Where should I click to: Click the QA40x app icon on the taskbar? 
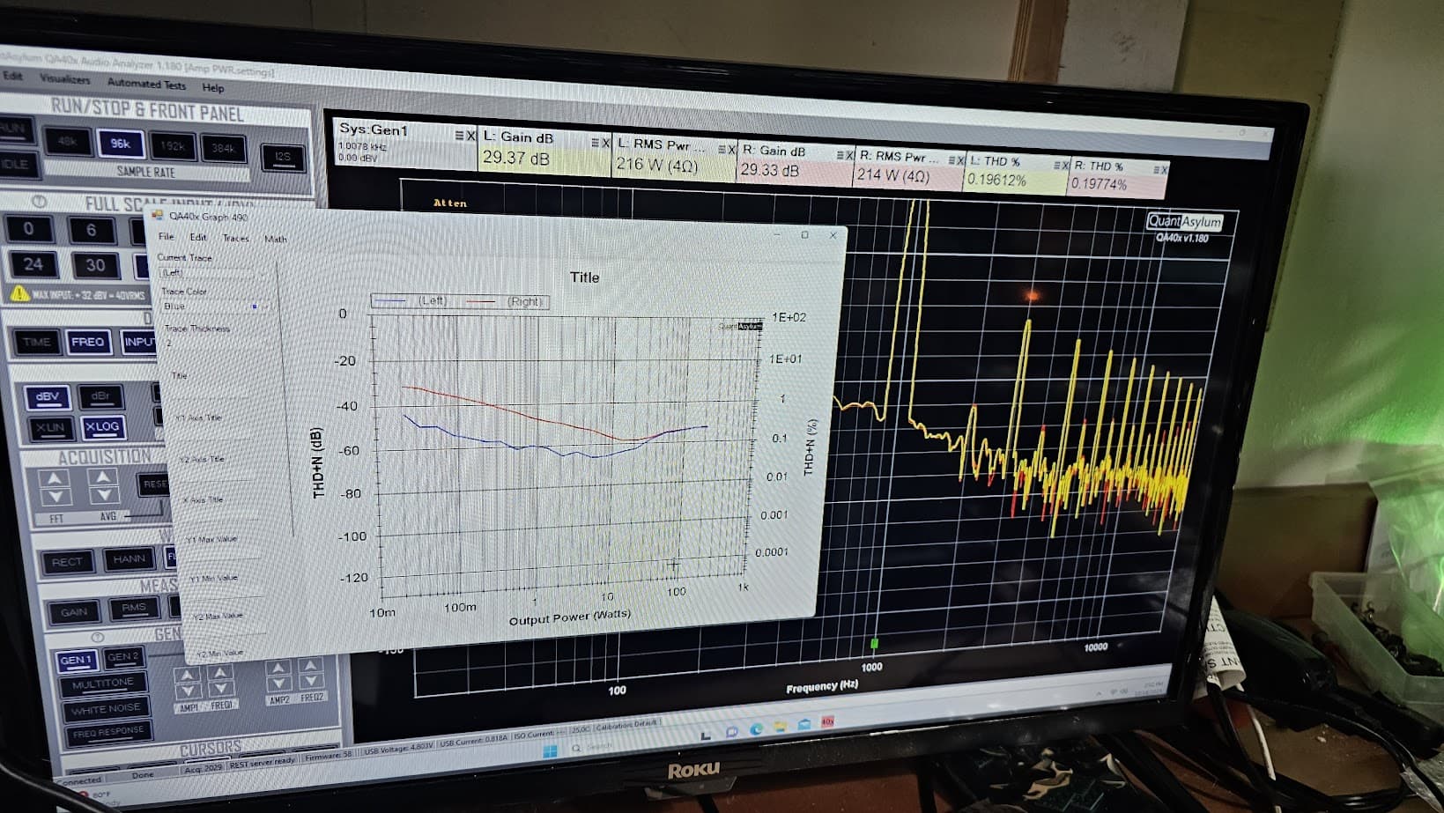(x=827, y=722)
